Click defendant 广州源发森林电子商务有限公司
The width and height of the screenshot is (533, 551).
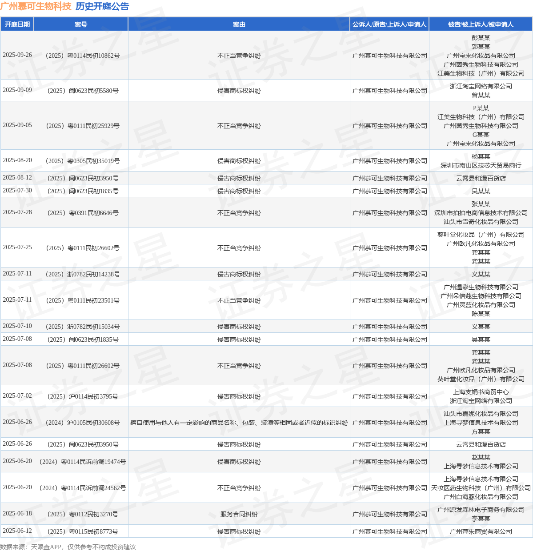pos(481,510)
